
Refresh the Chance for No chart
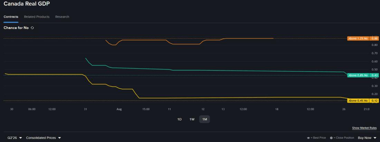tap(32, 28)
